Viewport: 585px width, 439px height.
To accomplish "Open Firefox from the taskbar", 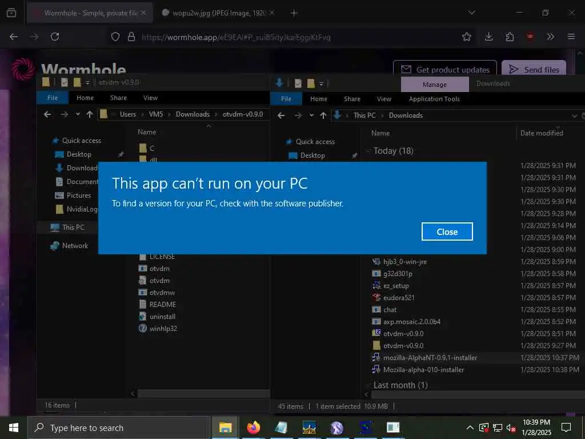I will click(x=253, y=428).
